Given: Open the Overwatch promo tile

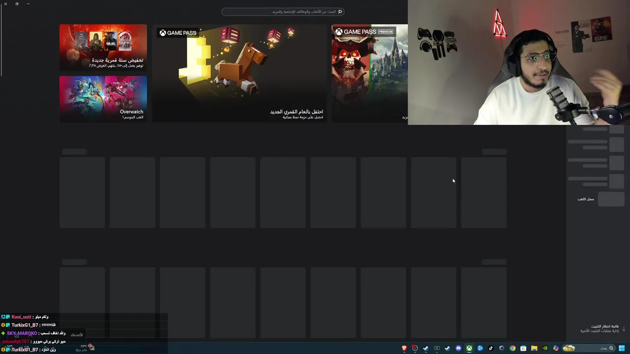Looking at the screenshot, I should pyautogui.click(x=103, y=99).
